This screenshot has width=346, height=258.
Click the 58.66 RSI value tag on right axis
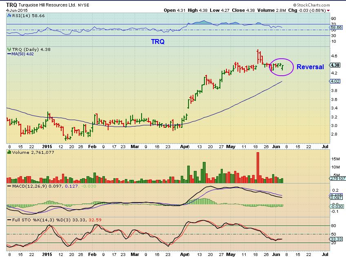tap(336, 28)
